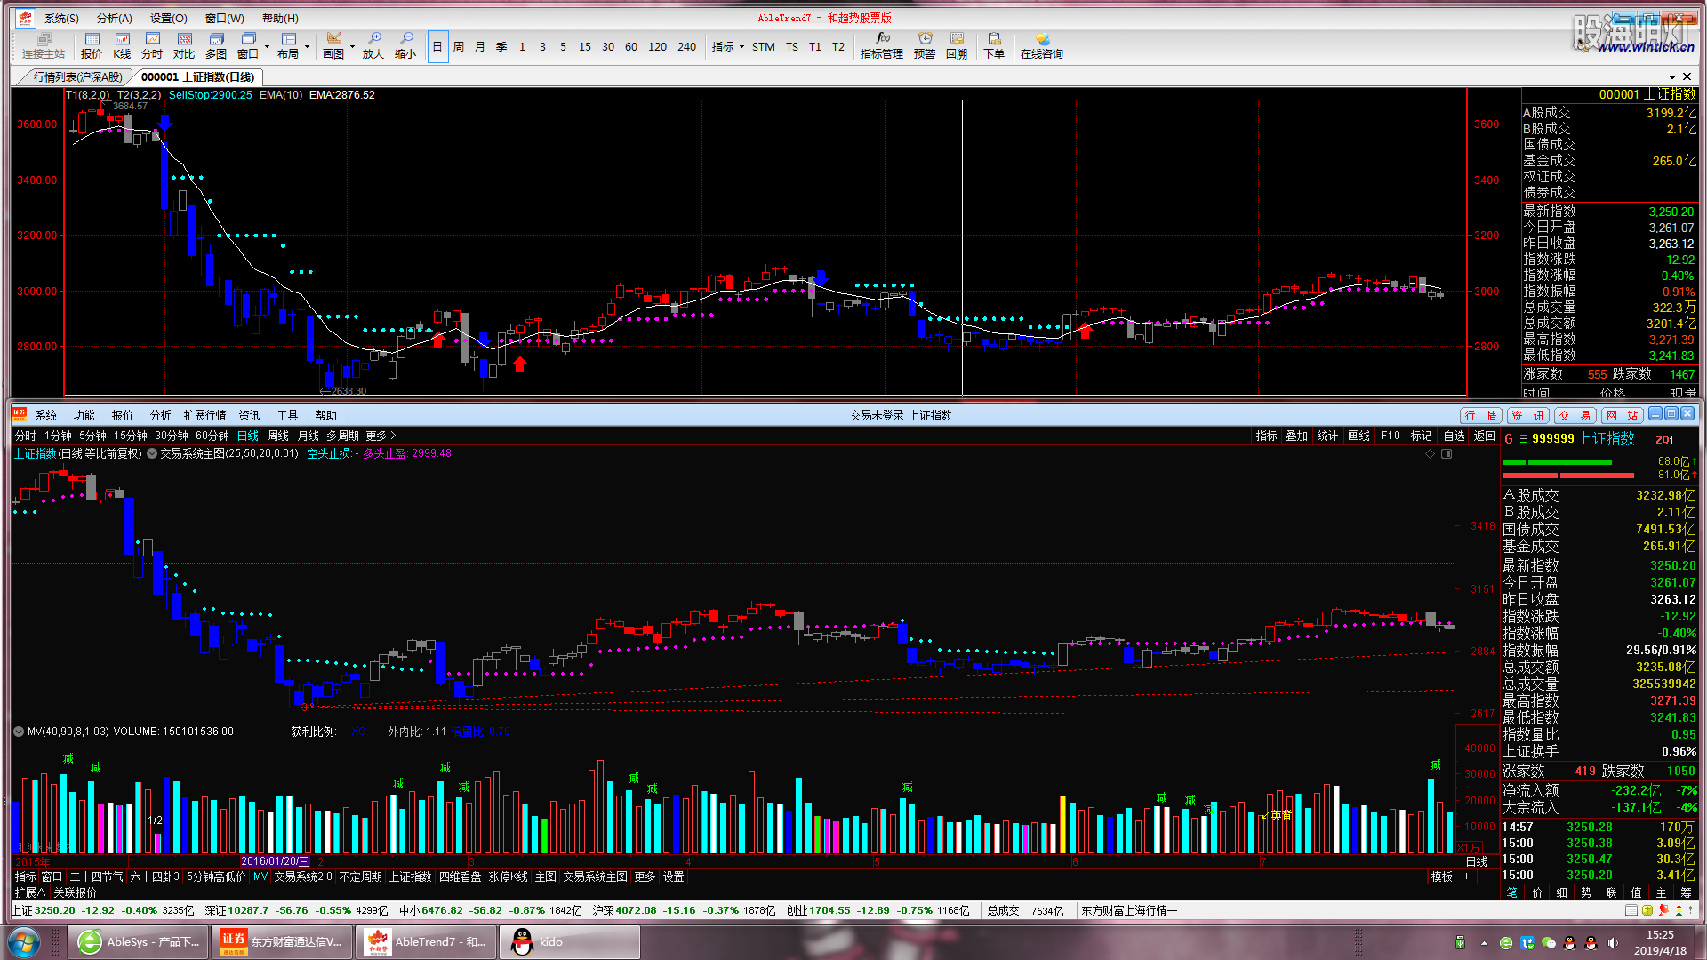
Task: Select the 季 quarterly period button
Action: [x=501, y=46]
